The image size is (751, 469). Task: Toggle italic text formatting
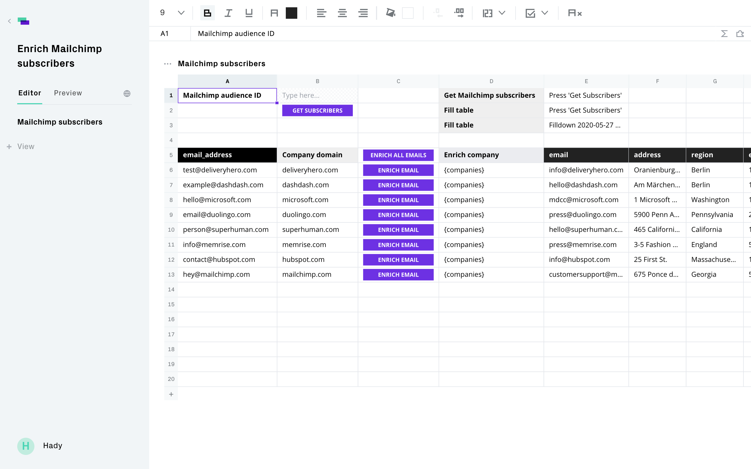tap(228, 13)
